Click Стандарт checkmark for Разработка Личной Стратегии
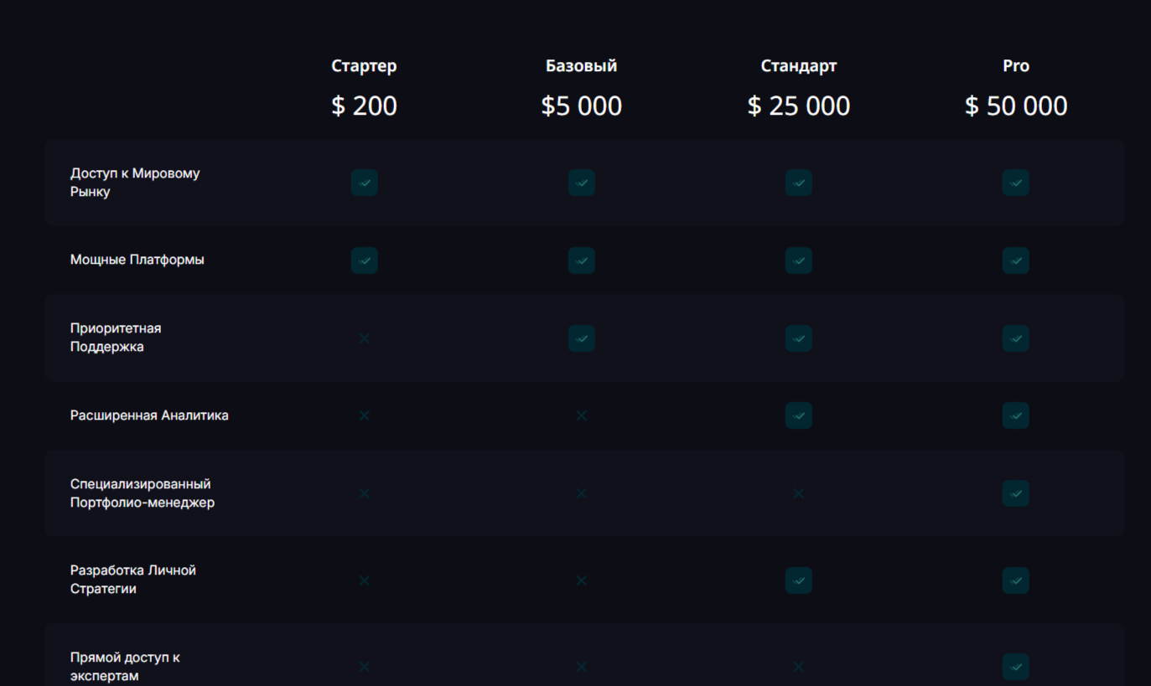Image resolution: width=1151 pixels, height=686 pixels. click(x=798, y=580)
